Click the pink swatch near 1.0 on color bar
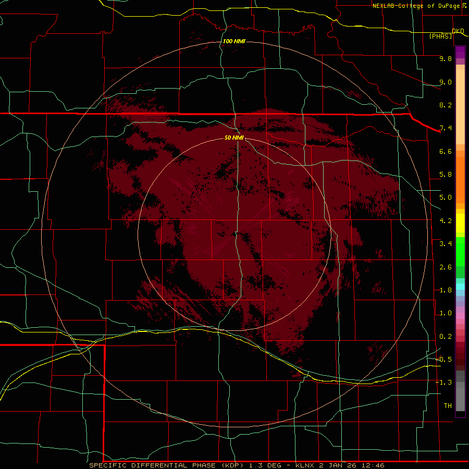Screen dimensions: 469x469 click(460, 316)
